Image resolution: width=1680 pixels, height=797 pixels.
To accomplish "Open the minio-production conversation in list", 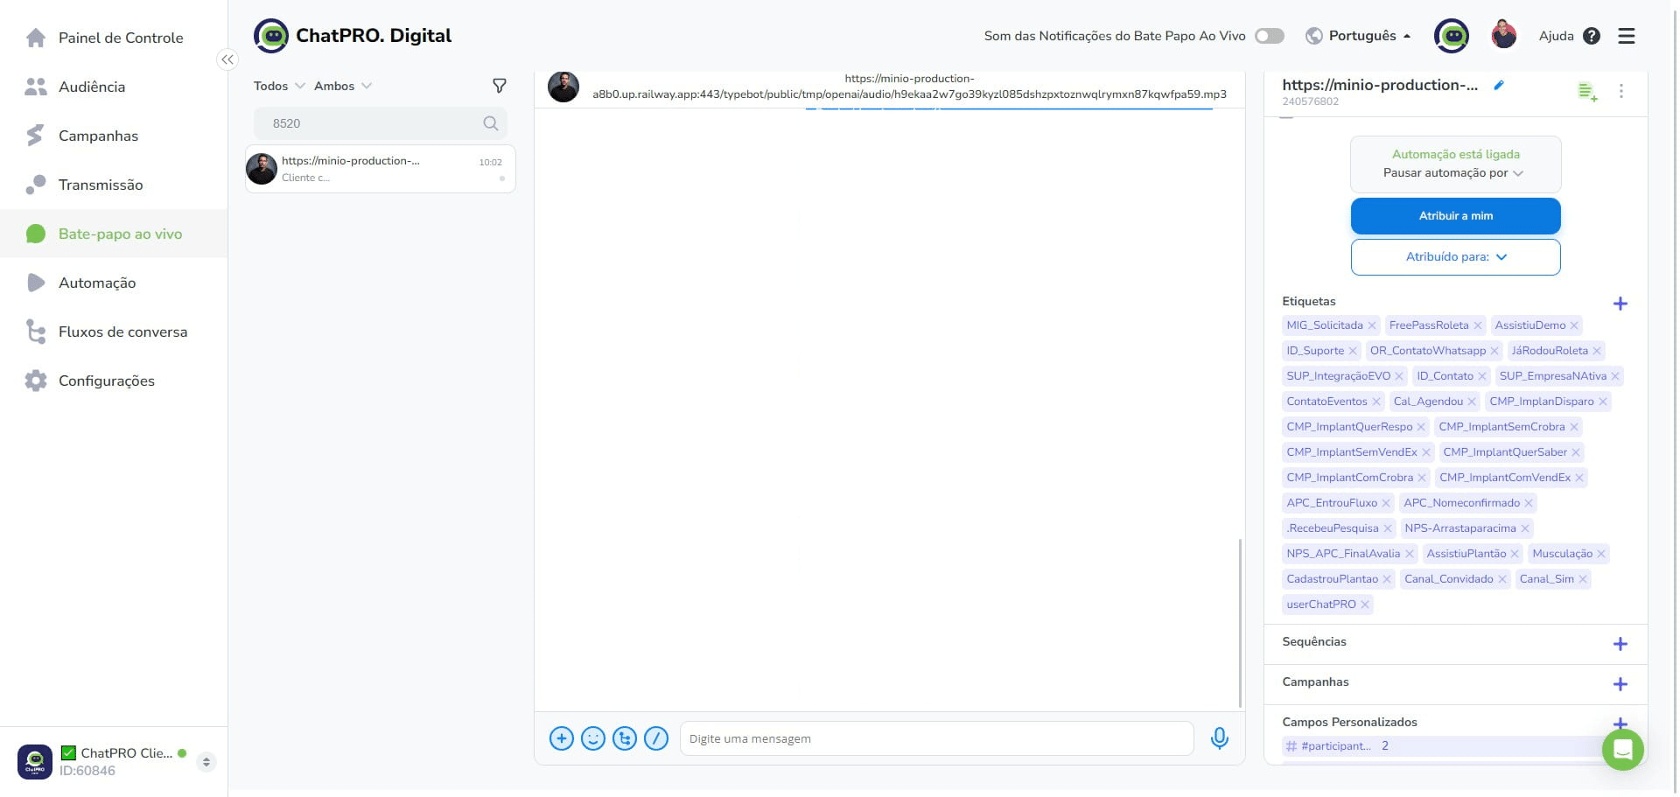I will tap(381, 169).
